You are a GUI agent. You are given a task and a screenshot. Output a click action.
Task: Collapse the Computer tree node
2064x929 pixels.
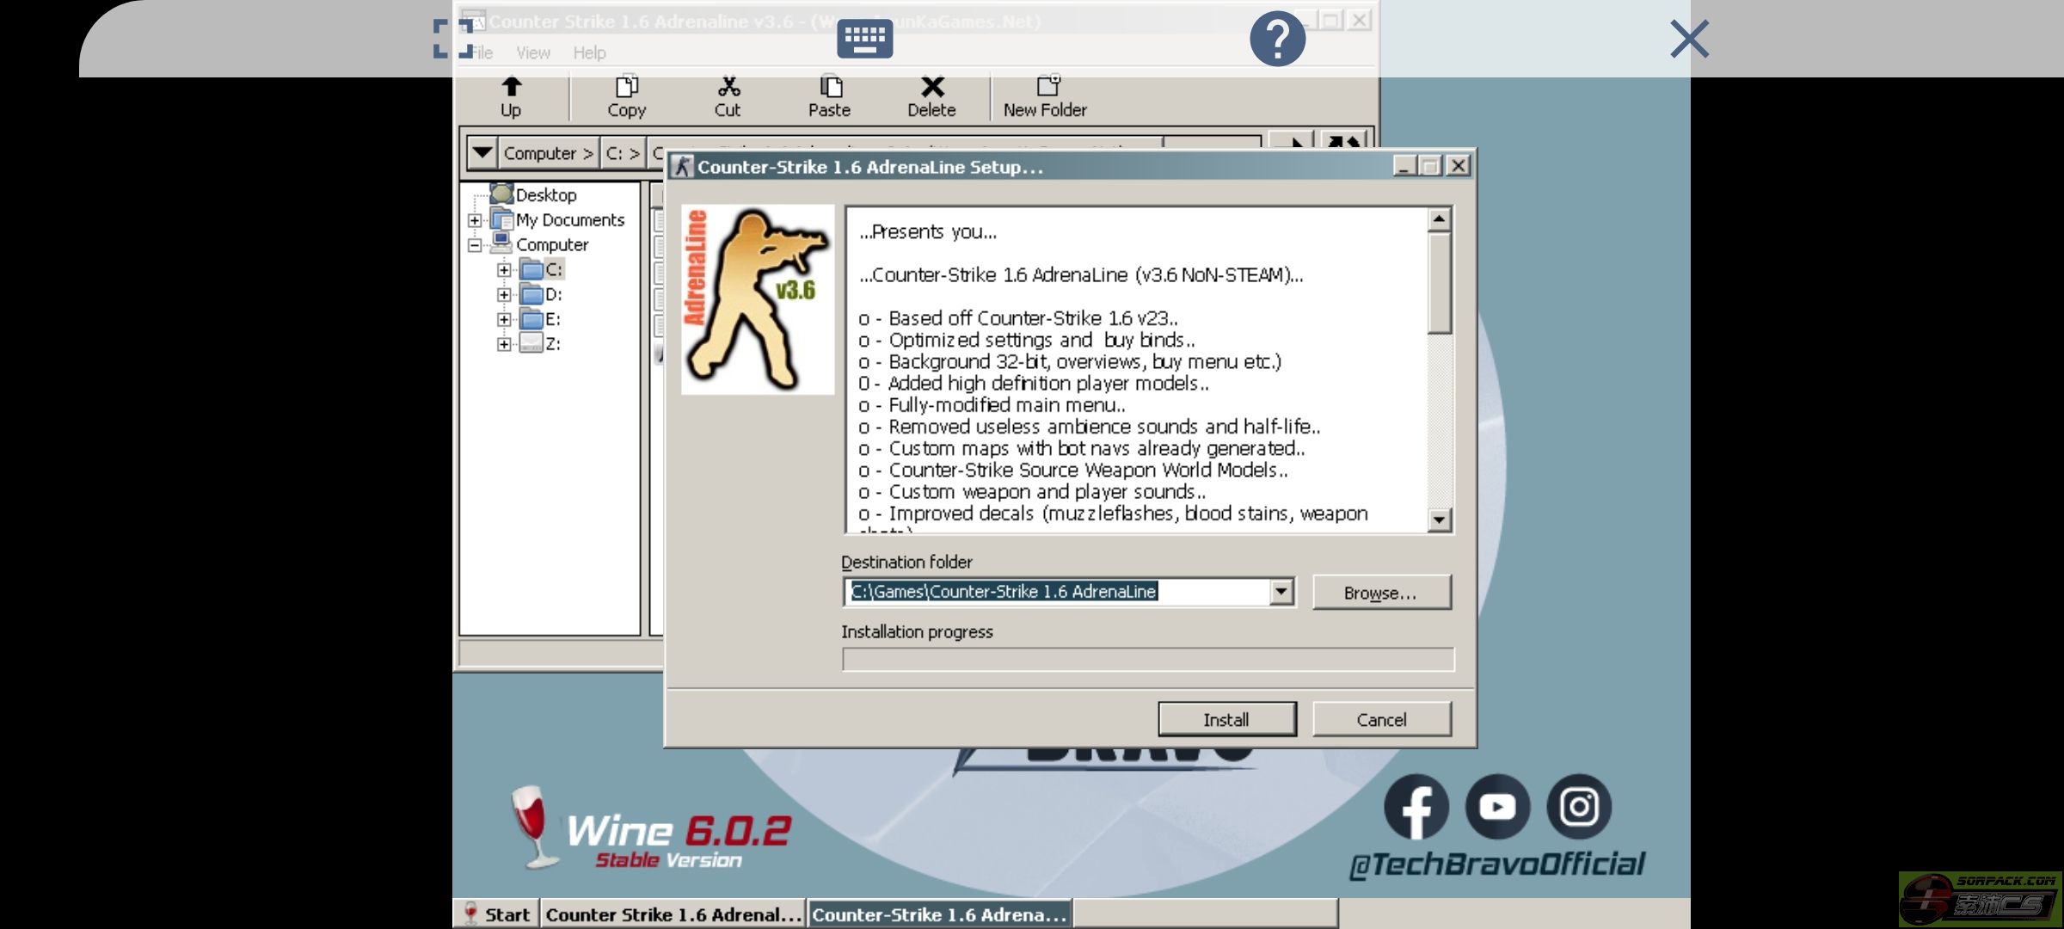[x=475, y=245]
